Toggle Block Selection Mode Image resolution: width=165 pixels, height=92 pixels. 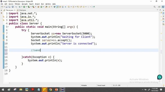point(63,7)
